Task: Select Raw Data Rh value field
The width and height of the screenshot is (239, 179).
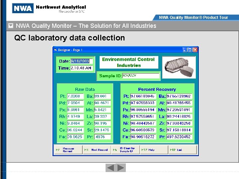Action: click(75, 116)
